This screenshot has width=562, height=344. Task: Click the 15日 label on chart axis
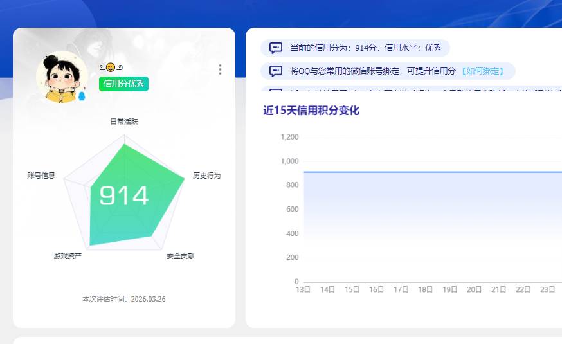tap(352, 289)
